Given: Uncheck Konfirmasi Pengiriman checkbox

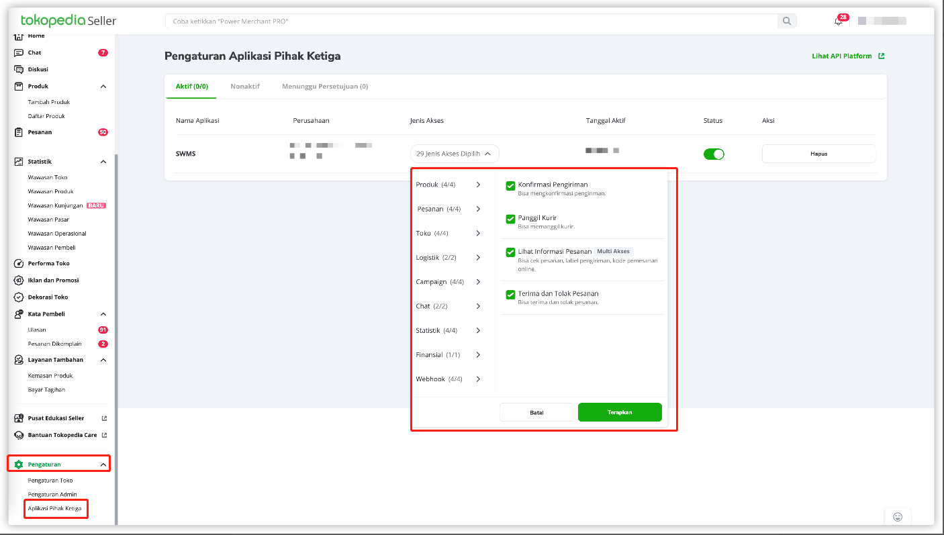Looking at the screenshot, I should point(510,186).
